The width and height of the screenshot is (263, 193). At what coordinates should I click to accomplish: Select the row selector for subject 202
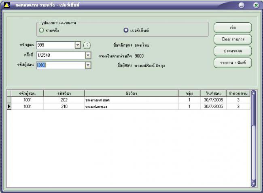coord(9,100)
